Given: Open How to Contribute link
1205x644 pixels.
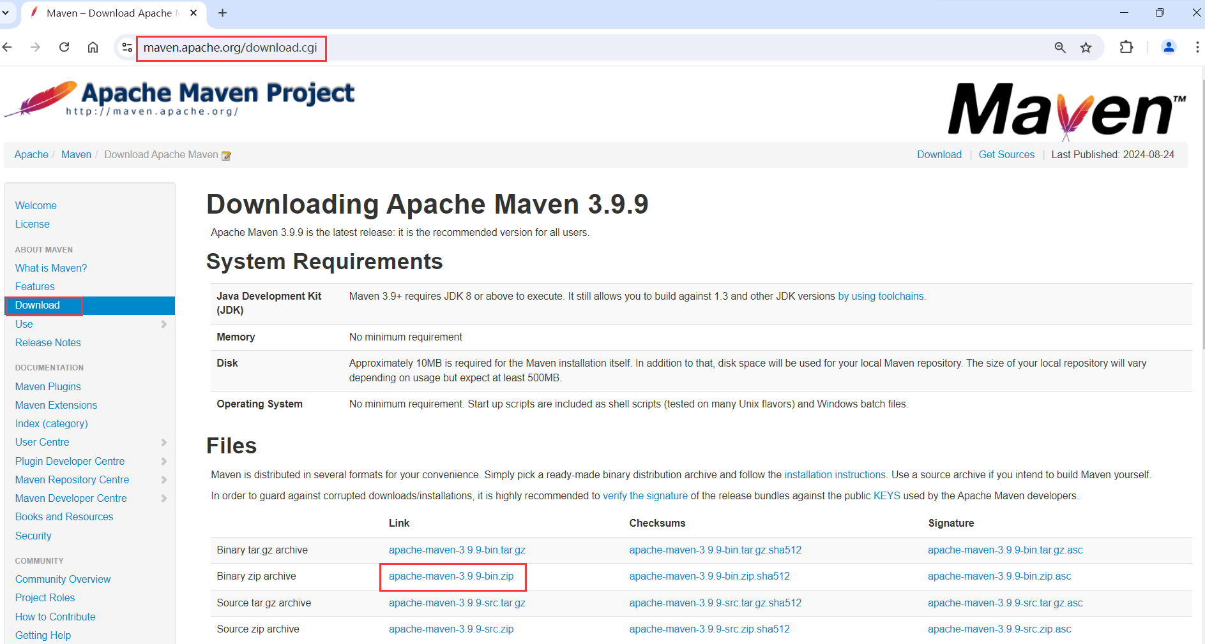Looking at the screenshot, I should [56, 617].
